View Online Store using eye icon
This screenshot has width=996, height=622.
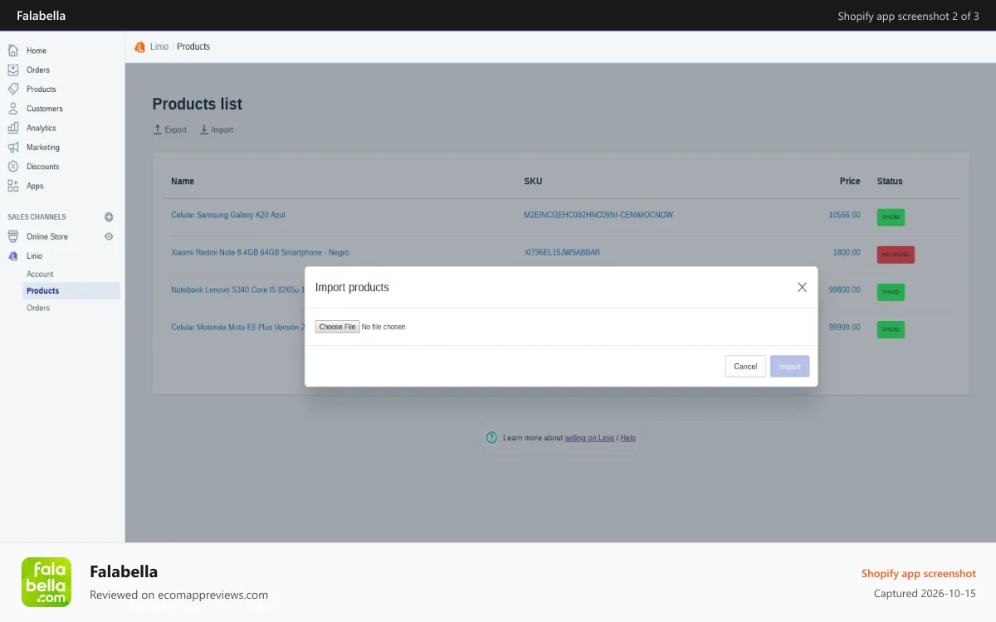pos(109,236)
